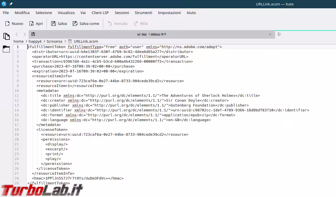Expand the chevron after happy4 in the breadcrumb
Image resolution: width=336 pixels, height=197 pixels.
44,42
